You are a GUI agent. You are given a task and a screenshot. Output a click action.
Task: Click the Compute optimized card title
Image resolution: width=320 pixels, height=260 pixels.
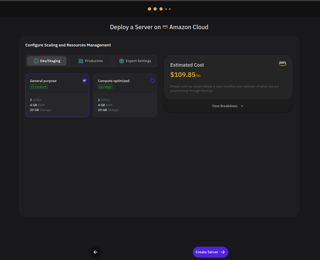[x=114, y=81]
